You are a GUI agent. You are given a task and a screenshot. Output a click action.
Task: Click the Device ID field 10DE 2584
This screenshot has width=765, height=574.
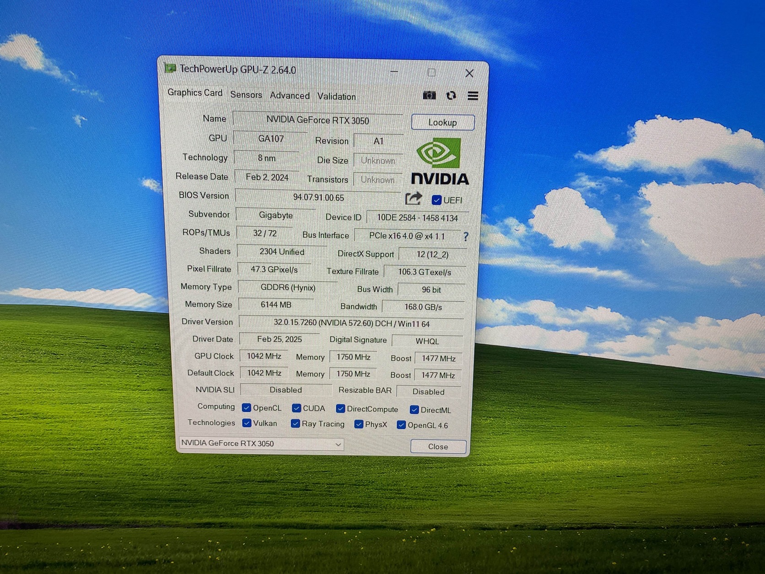click(x=417, y=218)
